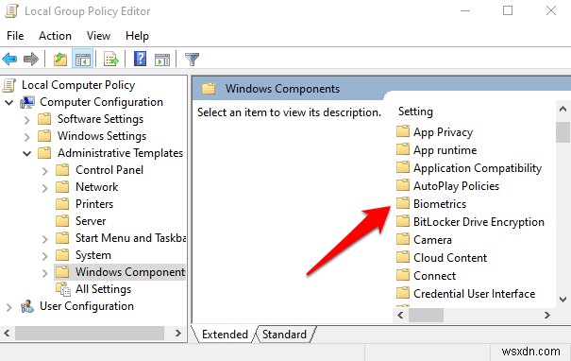Click the All Settings icon in tree

pyautogui.click(x=63, y=289)
